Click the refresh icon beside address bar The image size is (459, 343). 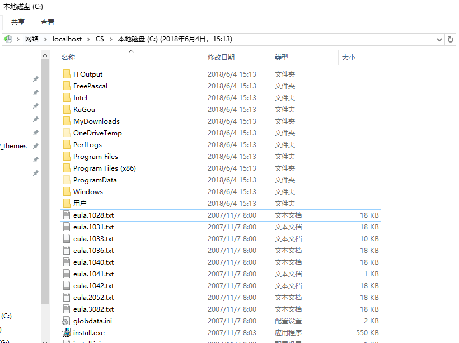[x=451, y=39]
